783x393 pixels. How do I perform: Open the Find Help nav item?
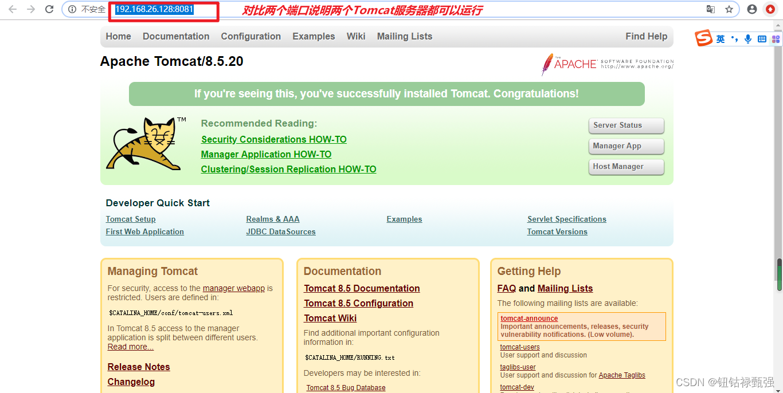pos(647,36)
